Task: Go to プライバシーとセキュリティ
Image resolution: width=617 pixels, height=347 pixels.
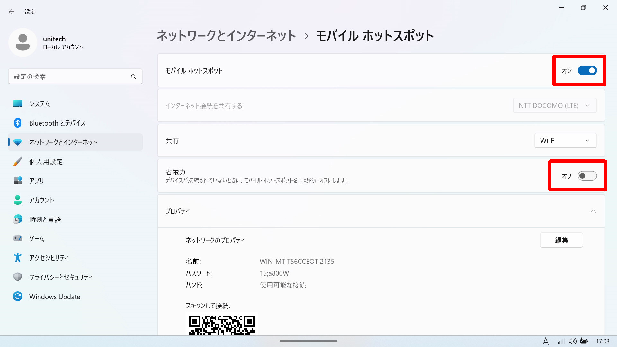Action: click(61, 277)
